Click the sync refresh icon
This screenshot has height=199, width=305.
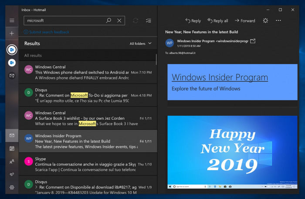[136, 20]
